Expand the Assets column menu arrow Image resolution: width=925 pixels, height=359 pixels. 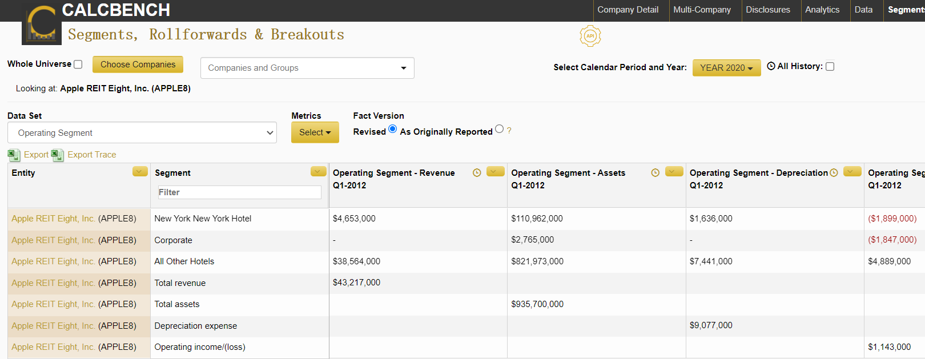(674, 171)
